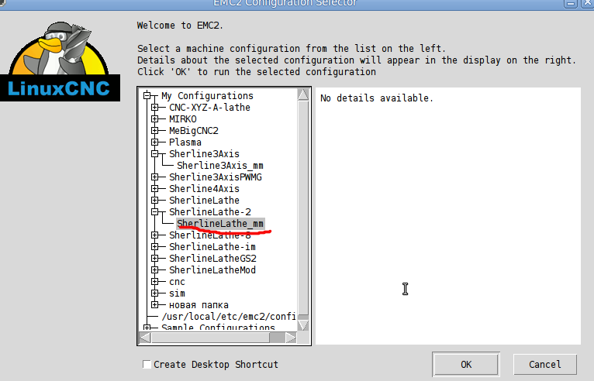The image size is (594, 381).
Task: Expand the Plasma folder node
Action: click(154, 142)
